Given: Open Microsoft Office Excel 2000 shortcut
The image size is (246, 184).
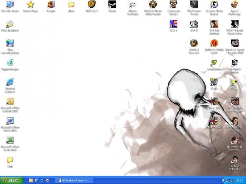Looking at the screenshot, I should click(x=10, y=141).
